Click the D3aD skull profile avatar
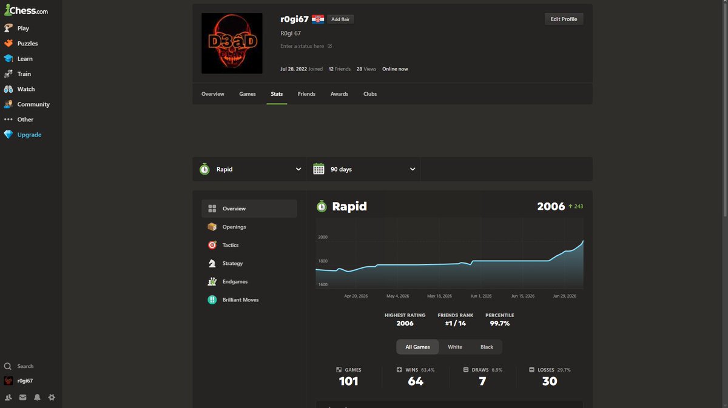 pos(232,43)
